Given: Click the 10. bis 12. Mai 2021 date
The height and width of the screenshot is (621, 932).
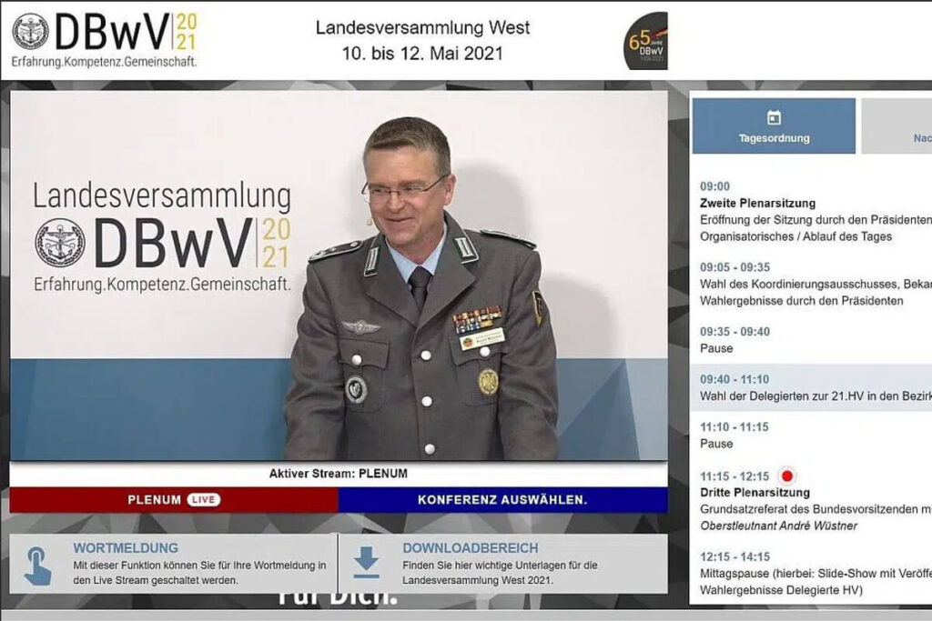Looking at the screenshot, I should (422, 54).
